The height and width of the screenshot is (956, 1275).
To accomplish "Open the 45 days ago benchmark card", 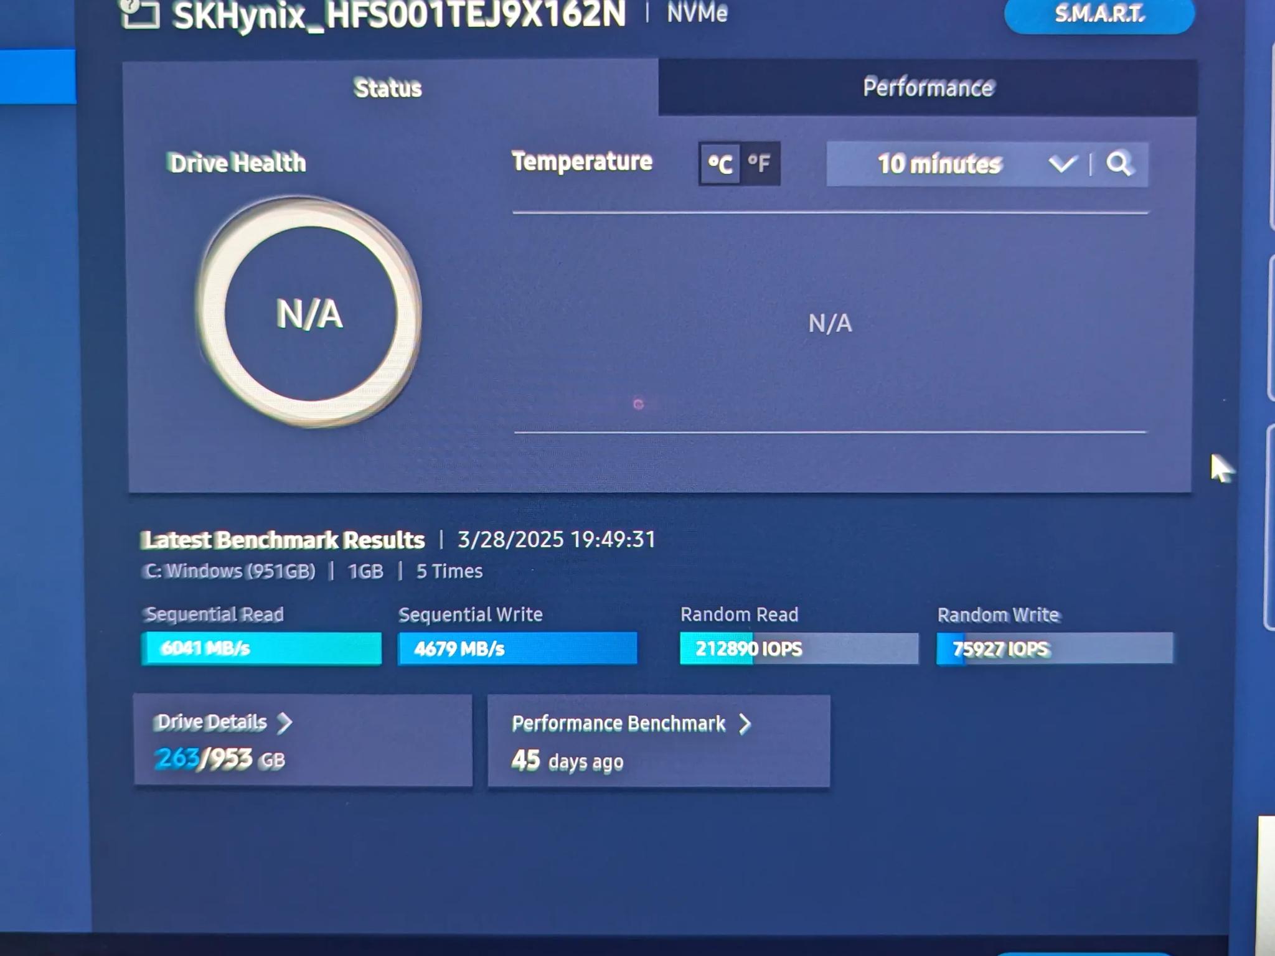I will [x=659, y=741].
